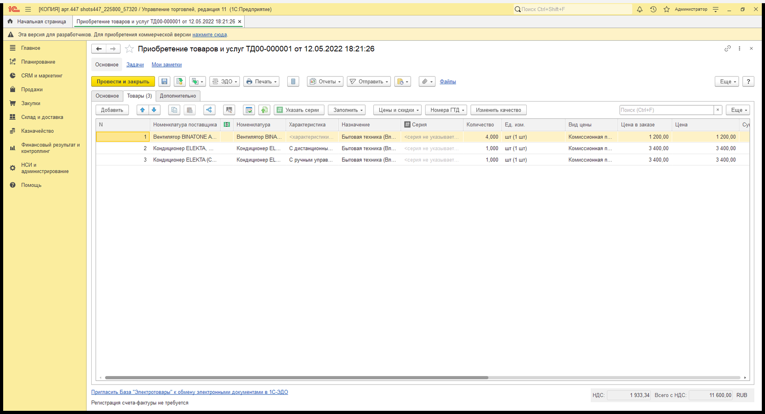Screen dimensions: 765x414
Task: Open the Файлы link
Action: tap(448, 82)
